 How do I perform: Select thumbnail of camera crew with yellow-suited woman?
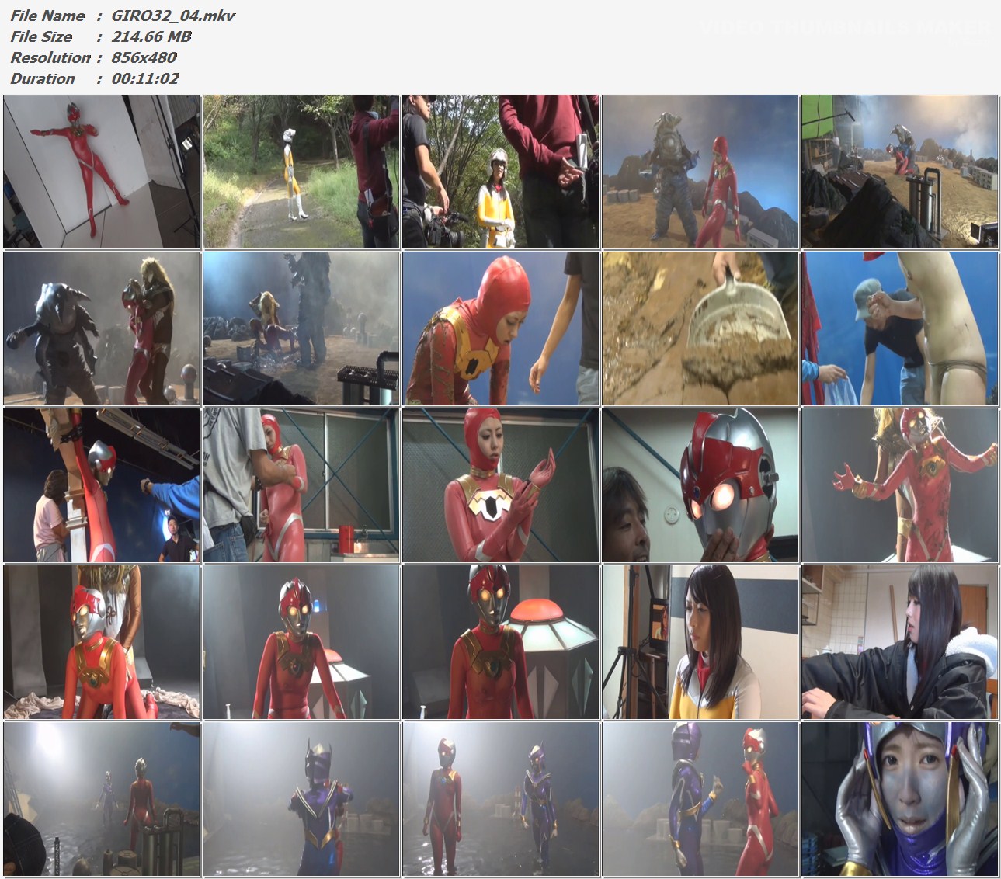(x=501, y=172)
